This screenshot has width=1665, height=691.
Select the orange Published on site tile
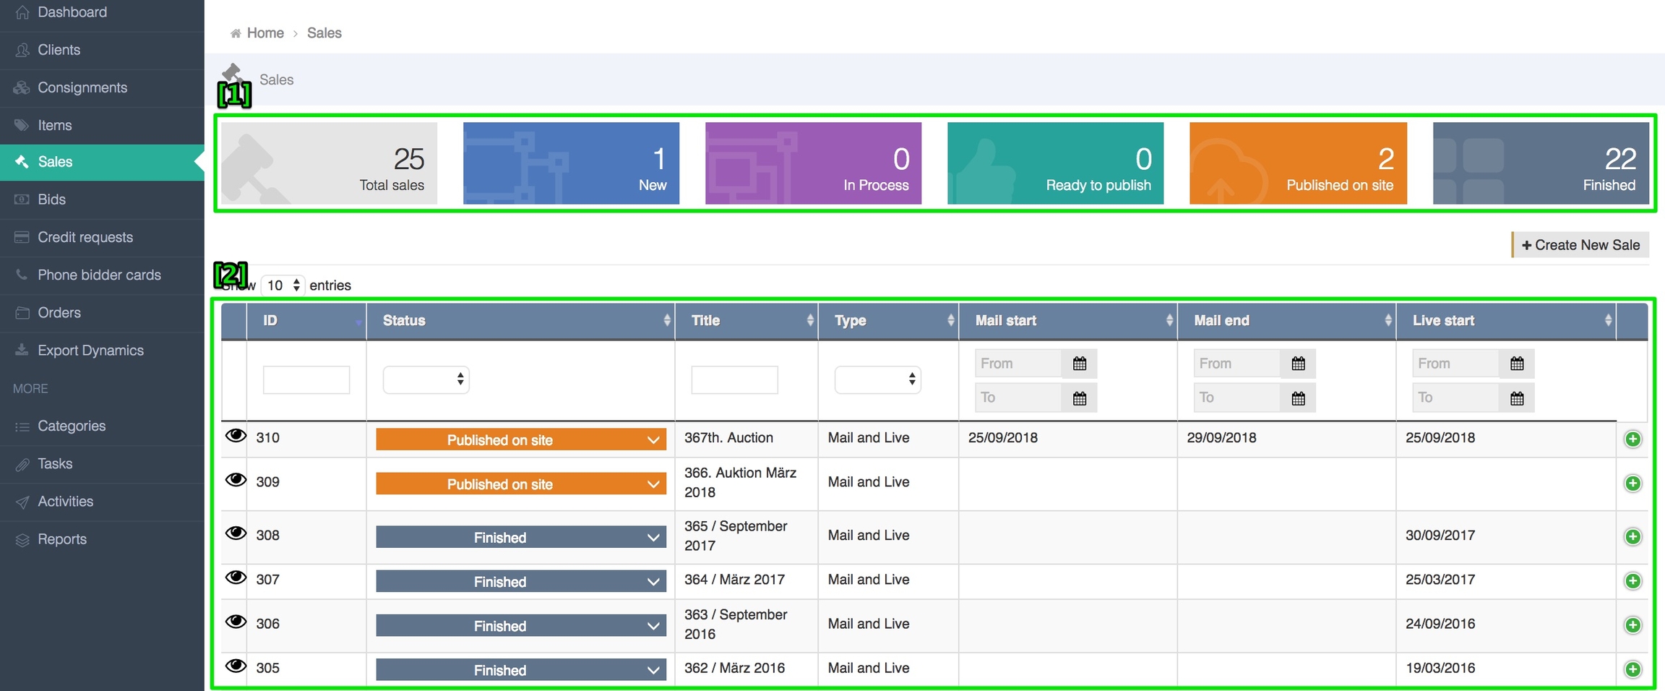click(x=1297, y=163)
